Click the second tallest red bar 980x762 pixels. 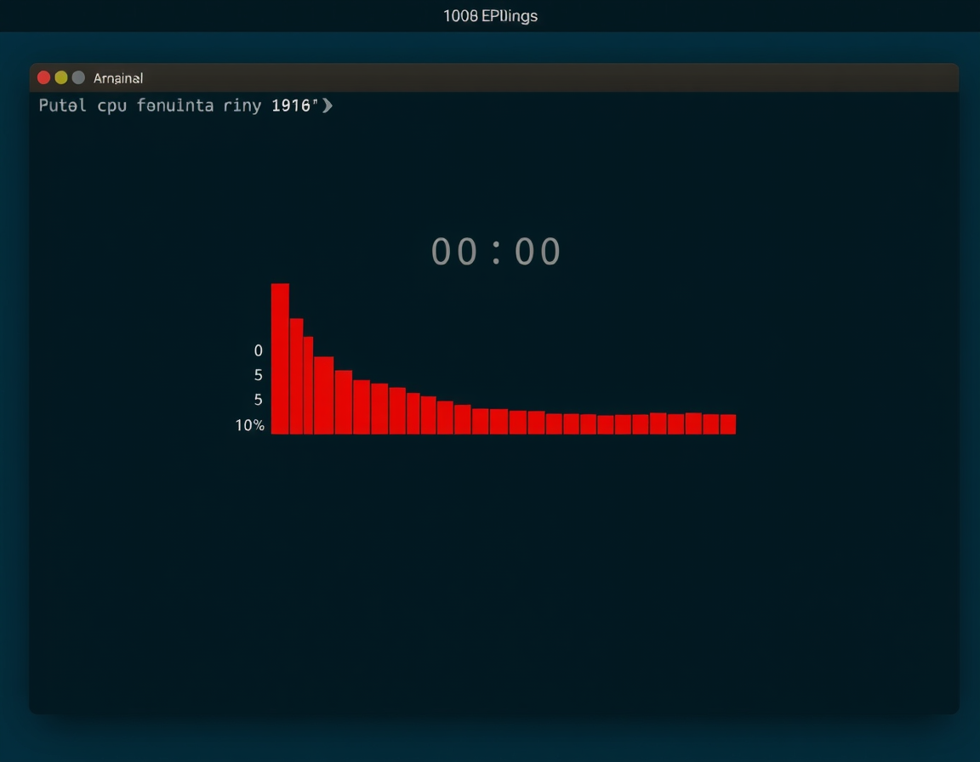(x=296, y=376)
